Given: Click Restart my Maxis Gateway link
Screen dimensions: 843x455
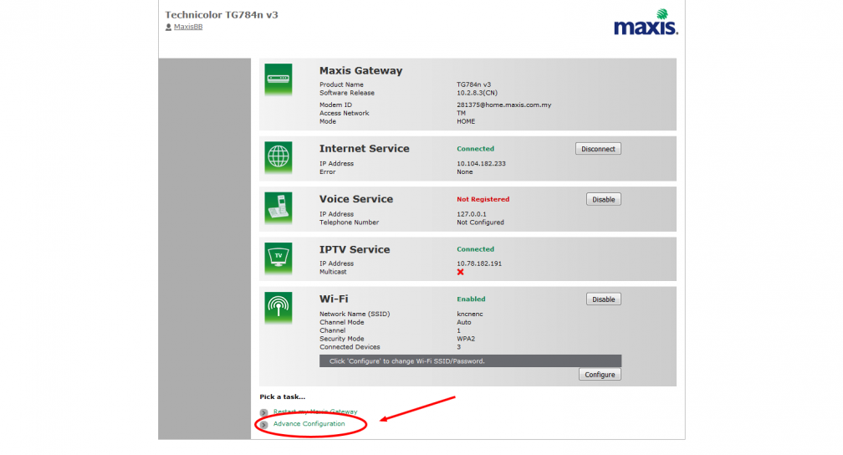Looking at the screenshot, I should tap(315, 412).
